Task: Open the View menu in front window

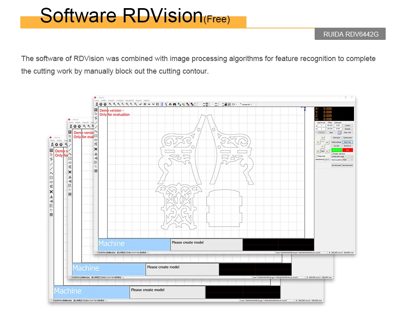Action: click(138, 100)
